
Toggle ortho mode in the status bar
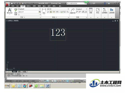(x=47, y=81)
